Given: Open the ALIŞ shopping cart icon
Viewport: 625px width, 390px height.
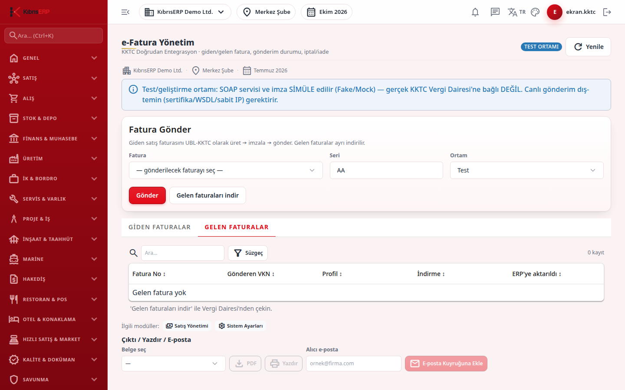Looking at the screenshot, I should coord(14,98).
